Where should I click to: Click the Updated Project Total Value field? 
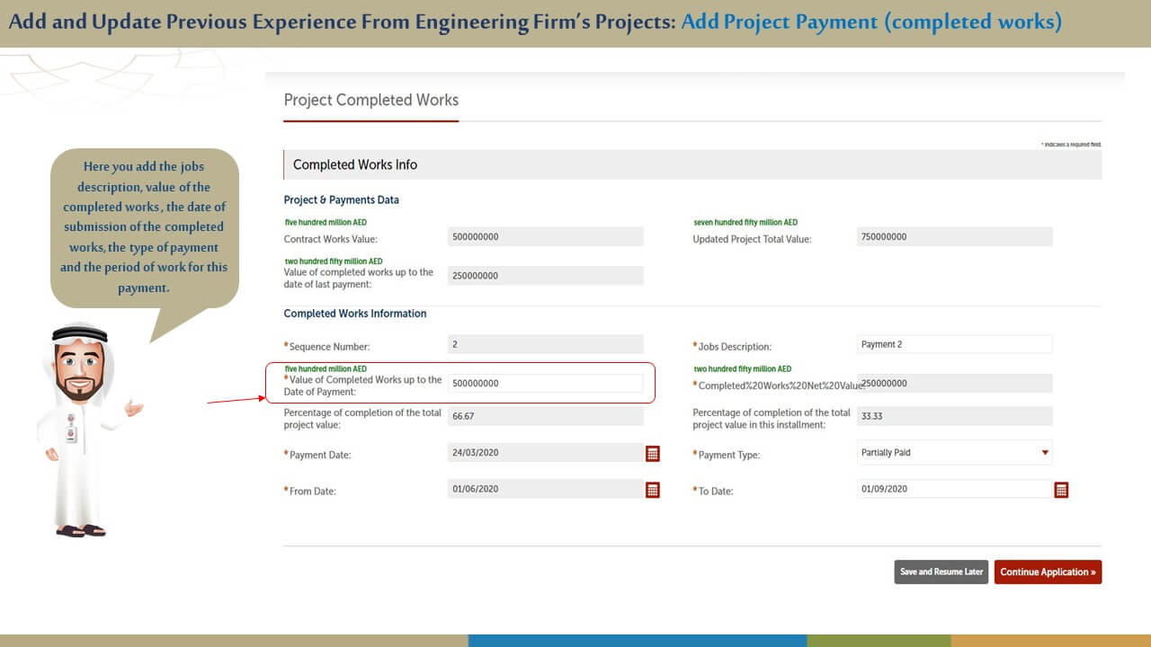pyautogui.click(x=954, y=237)
